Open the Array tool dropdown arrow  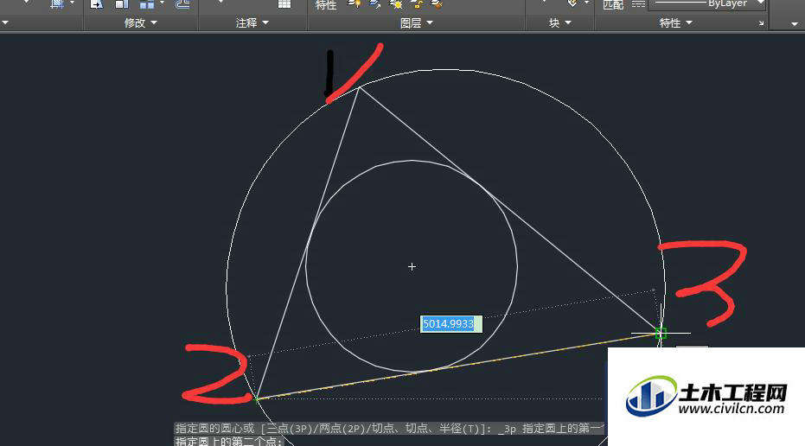click(x=163, y=3)
